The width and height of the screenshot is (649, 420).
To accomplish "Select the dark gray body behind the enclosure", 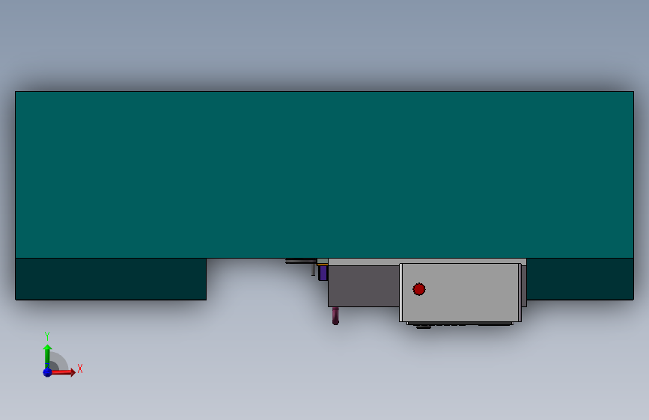I will [x=364, y=286].
